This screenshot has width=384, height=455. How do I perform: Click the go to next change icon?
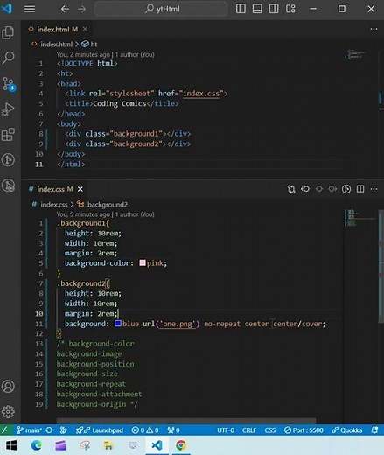tap(332, 189)
